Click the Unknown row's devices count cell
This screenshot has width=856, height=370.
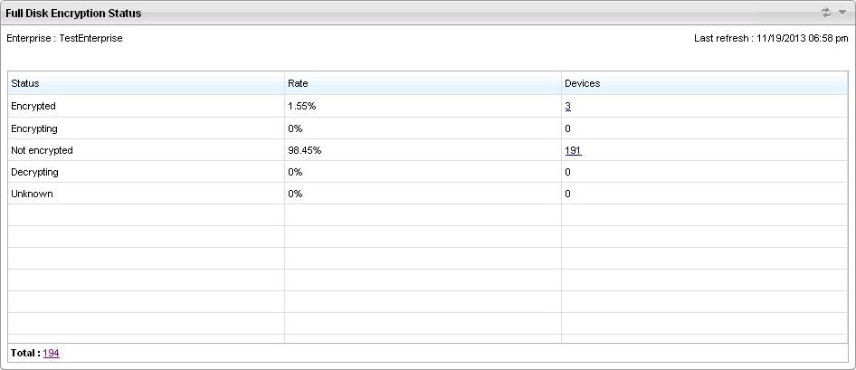pos(567,194)
